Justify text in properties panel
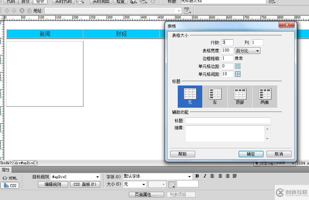 point(234,176)
